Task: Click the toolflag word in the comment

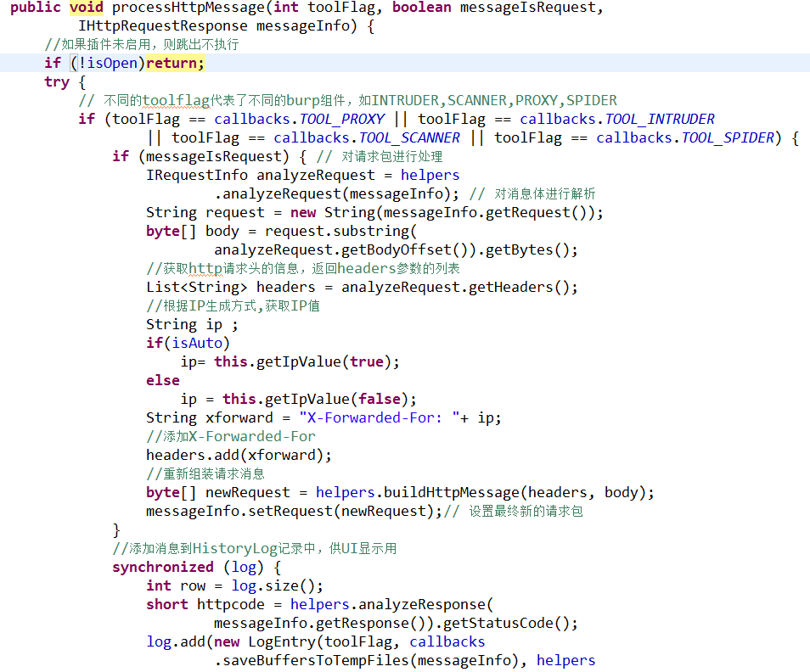Action: coord(176,100)
